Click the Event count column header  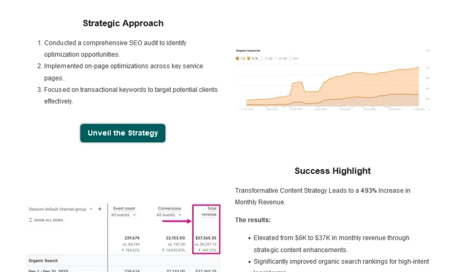[124, 209]
